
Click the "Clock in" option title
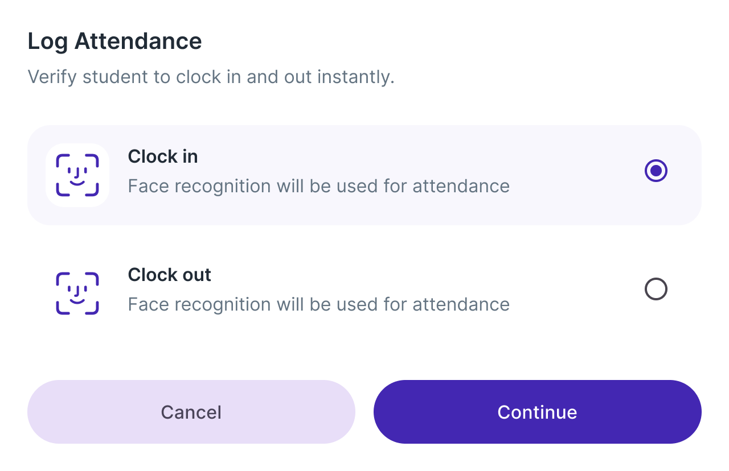[163, 156]
